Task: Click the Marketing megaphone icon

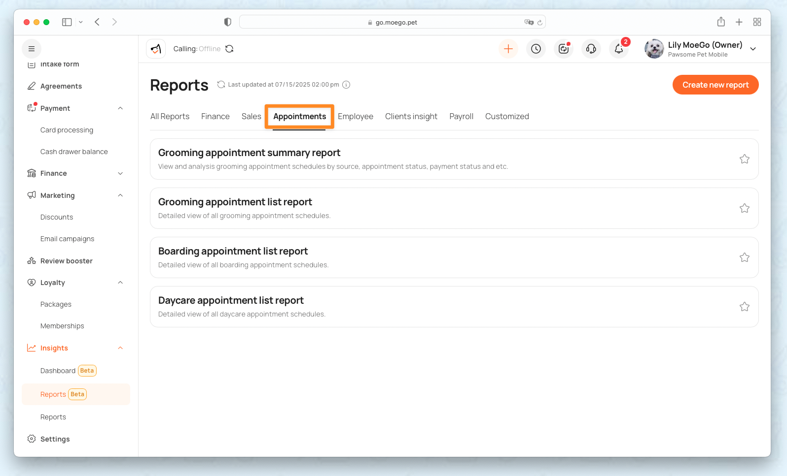Action: click(x=32, y=195)
